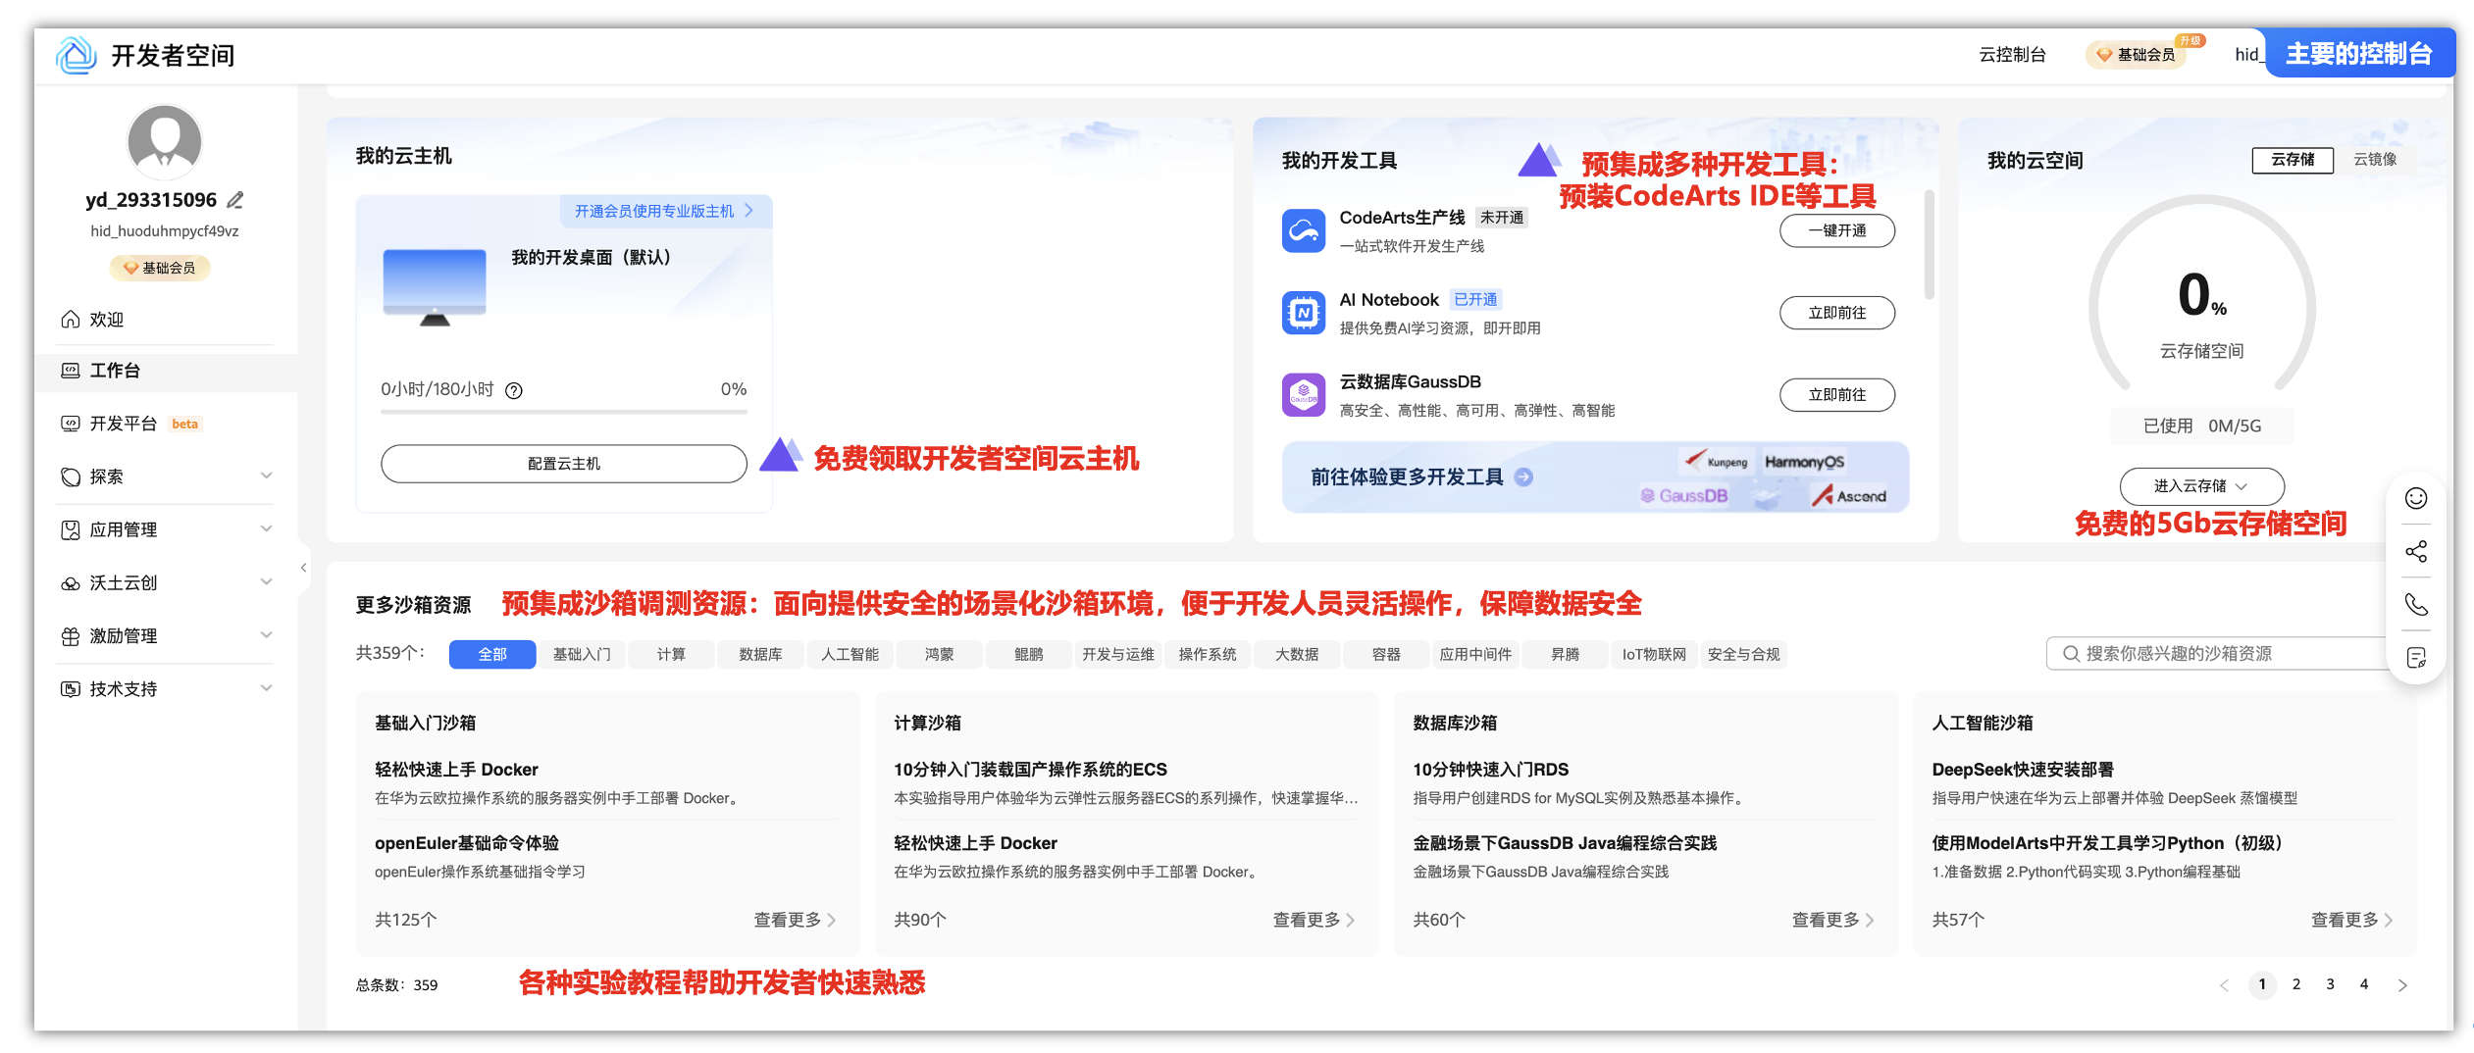Select the 应用中间件 filter tab
The image size is (2474, 1053).
coord(1475,654)
